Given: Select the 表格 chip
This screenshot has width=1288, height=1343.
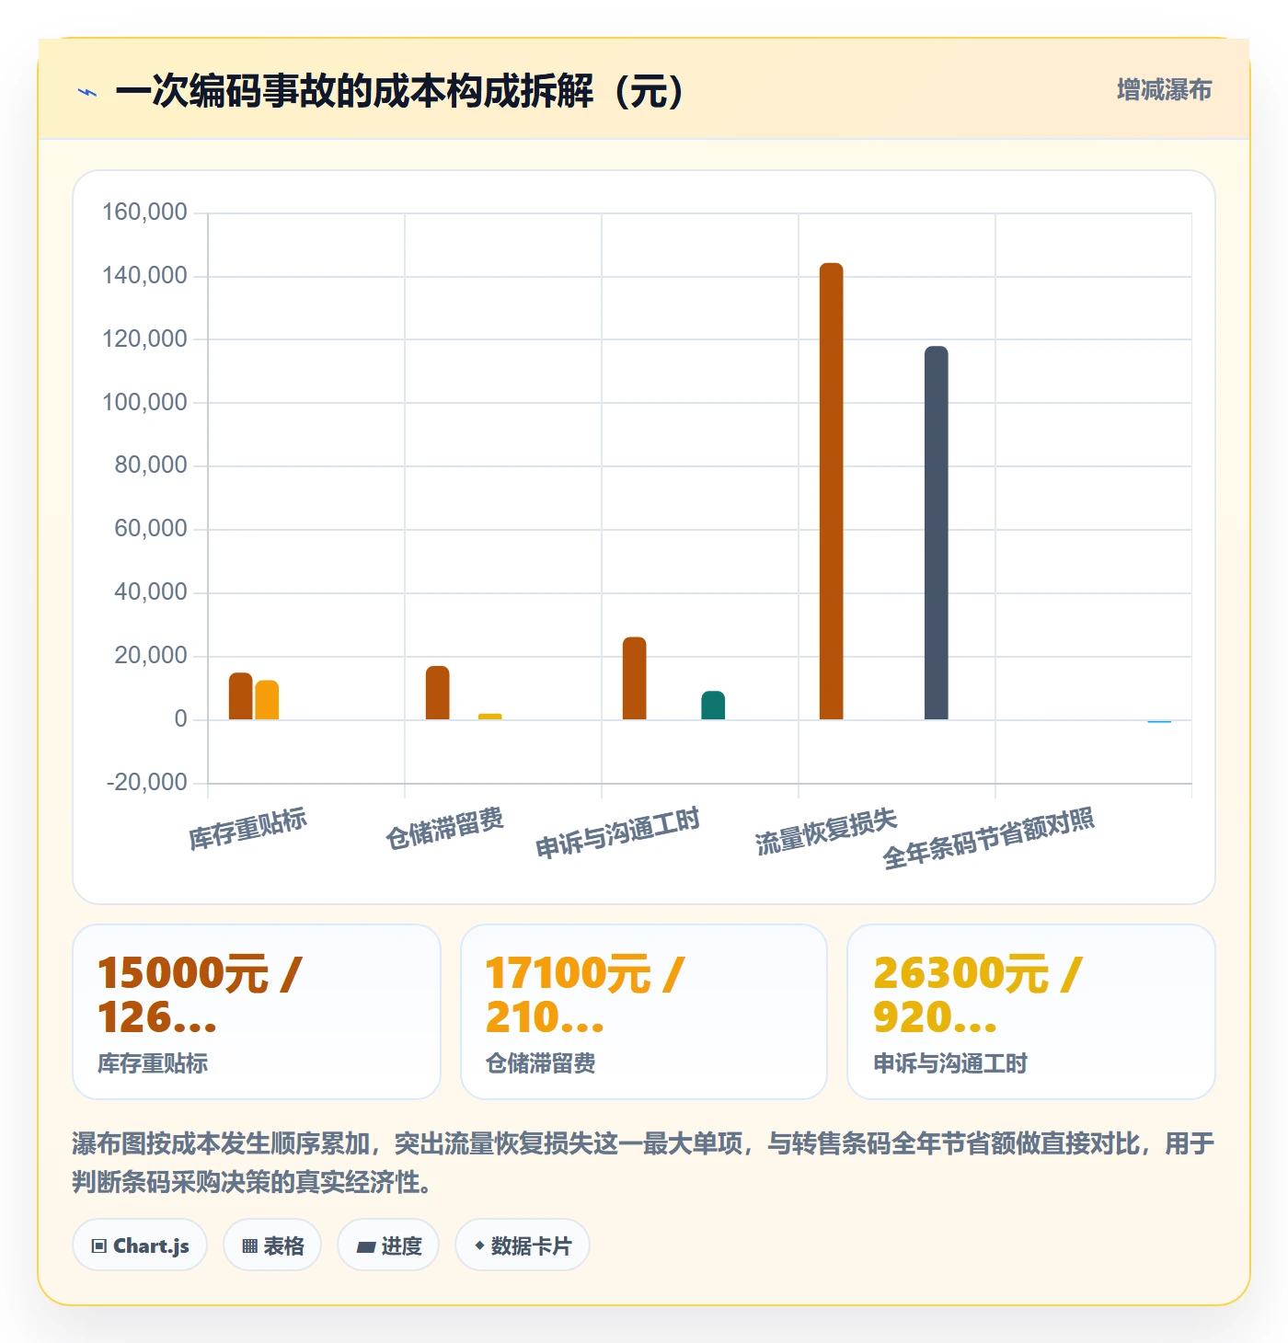Looking at the screenshot, I should point(272,1245).
